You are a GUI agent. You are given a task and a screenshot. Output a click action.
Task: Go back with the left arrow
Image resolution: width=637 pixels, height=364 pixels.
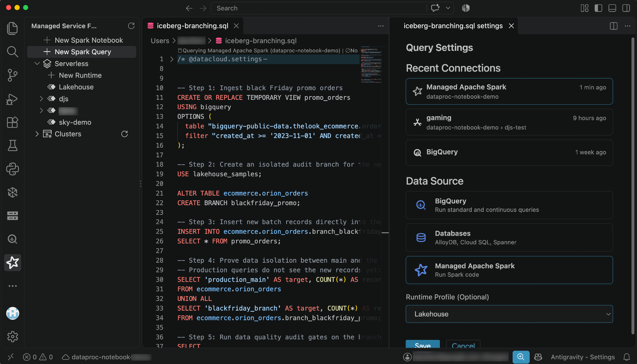click(189, 8)
